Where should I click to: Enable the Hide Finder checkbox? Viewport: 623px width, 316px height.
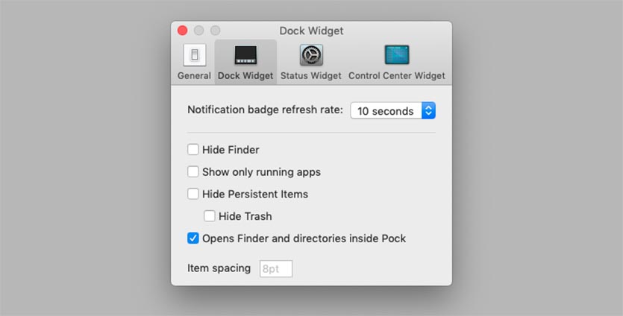[193, 150]
